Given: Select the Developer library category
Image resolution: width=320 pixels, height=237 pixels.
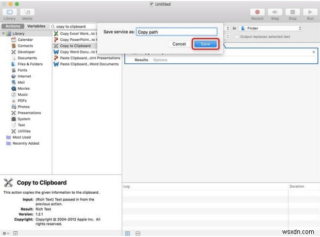Looking at the screenshot, I should pos(26,52).
